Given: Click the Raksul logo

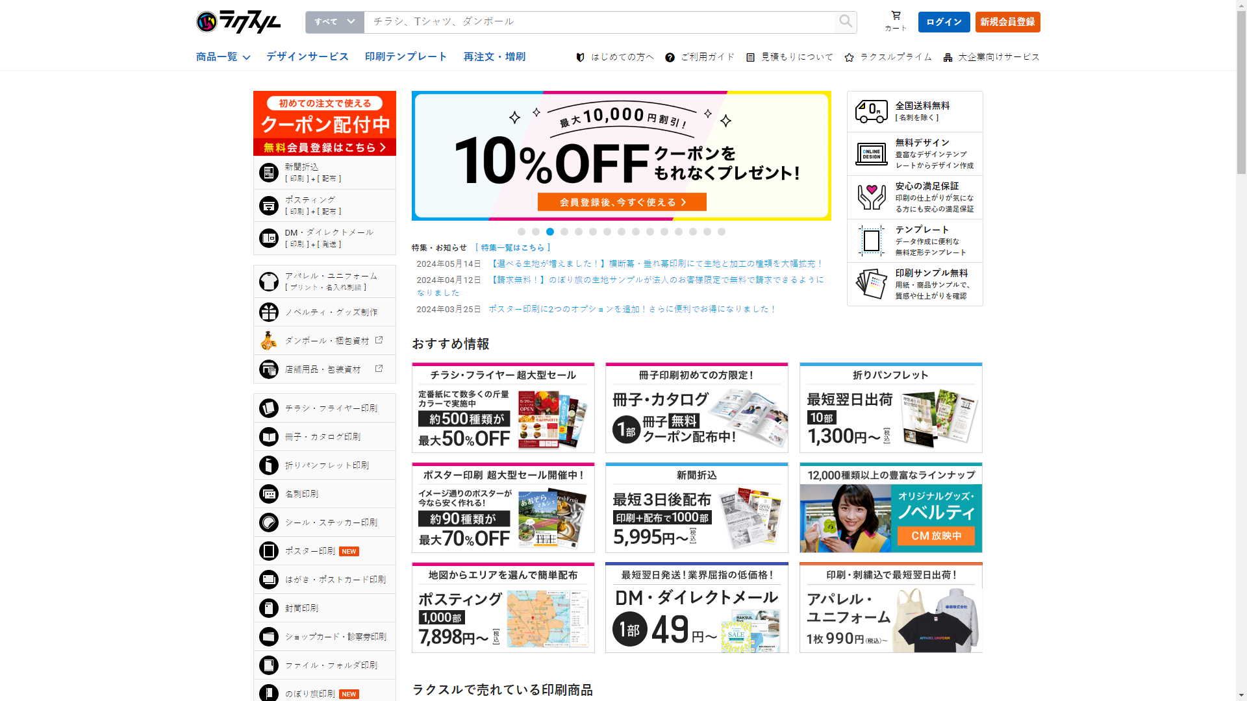Looking at the screenshot, I should coord(238,22).
